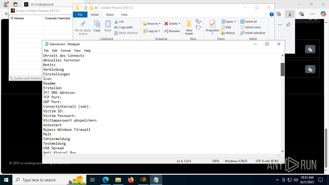
Task: Open Microsoft Edge from taskbar
Action: click(106, 180)
